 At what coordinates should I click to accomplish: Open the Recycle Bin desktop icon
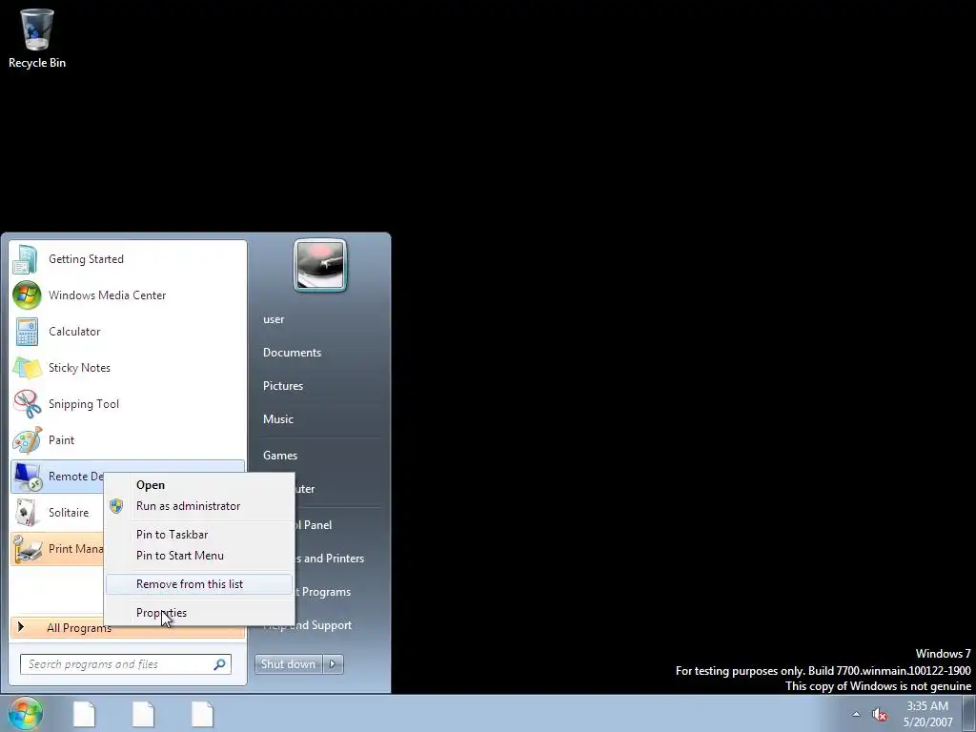tap(37, 38)
